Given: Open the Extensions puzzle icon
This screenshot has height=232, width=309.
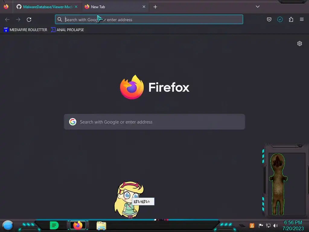Looking at the screenshot, I should [x=291, y=19].
